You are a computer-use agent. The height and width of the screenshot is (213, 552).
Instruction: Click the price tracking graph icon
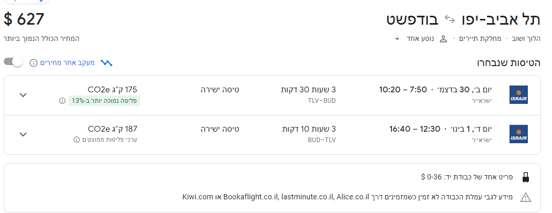(x=107, y=63)
